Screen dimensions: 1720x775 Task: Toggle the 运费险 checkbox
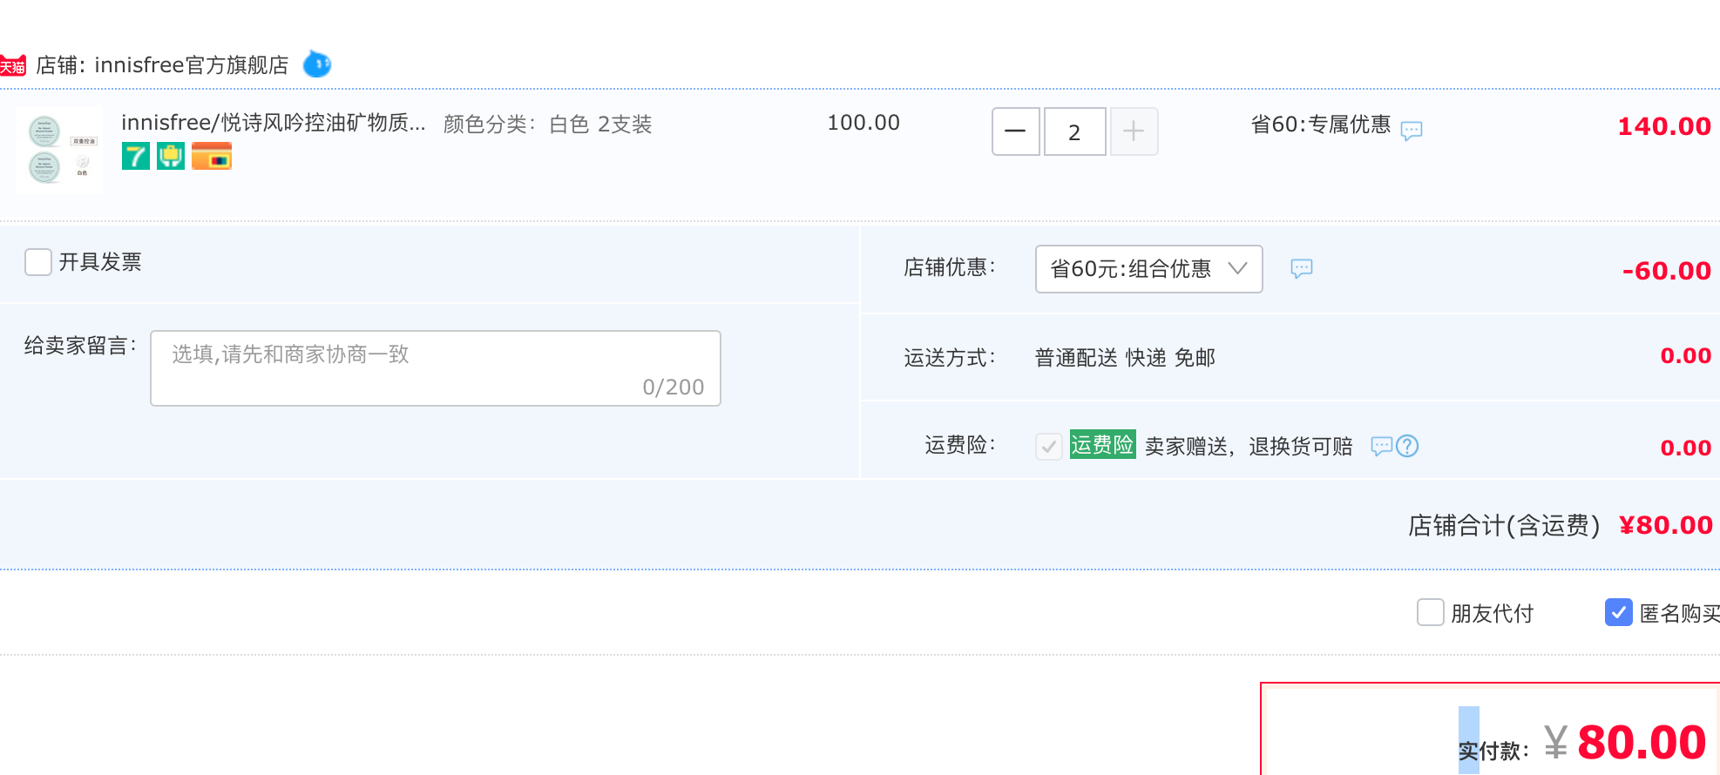point(1049,447)
